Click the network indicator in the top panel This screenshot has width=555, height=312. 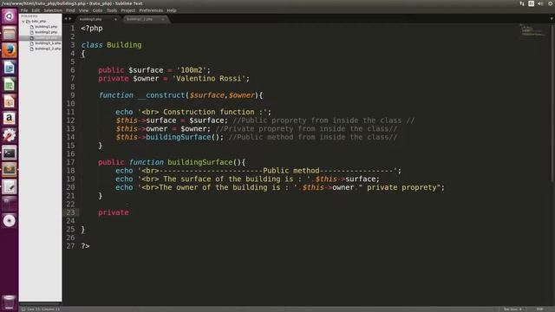(522, 3)
